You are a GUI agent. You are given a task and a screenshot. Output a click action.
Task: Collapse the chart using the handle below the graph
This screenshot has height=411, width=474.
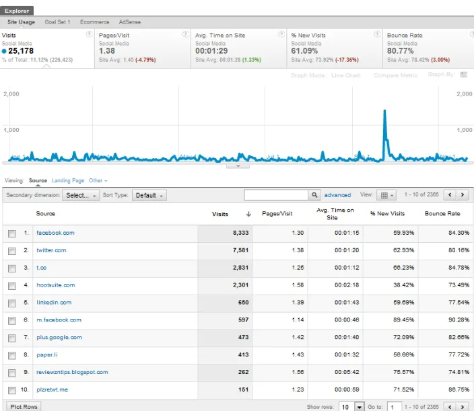coord(238,166)
